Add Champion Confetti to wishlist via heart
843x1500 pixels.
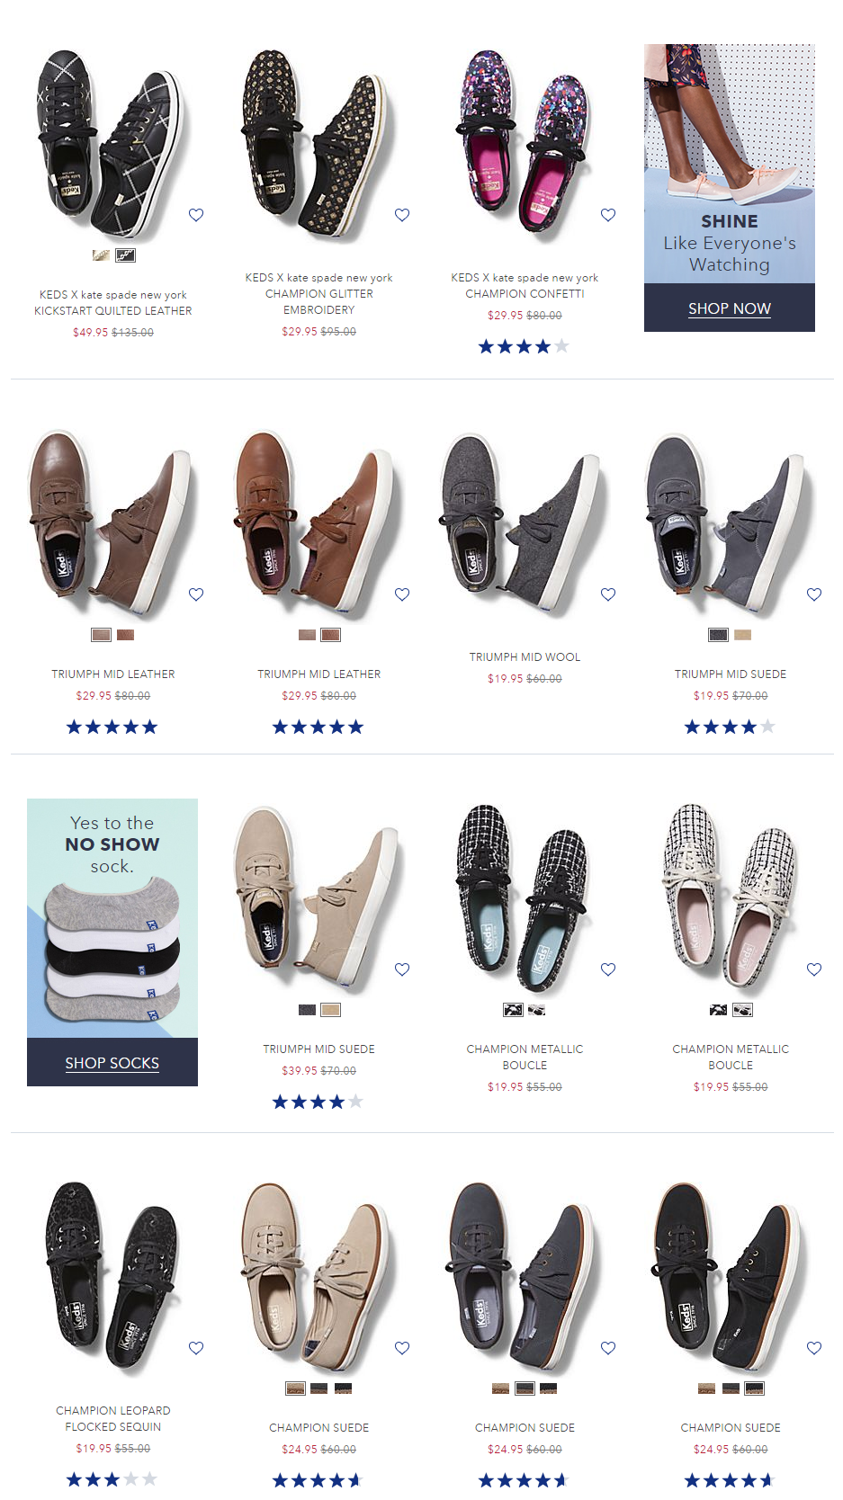(x=608, y=215)
